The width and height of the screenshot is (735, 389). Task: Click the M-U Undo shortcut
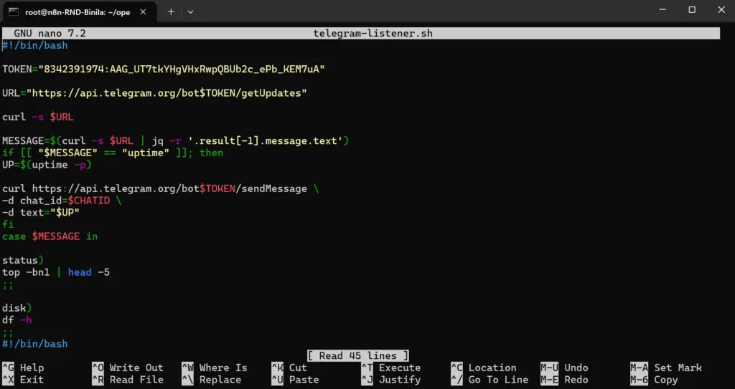pos(564,368)
